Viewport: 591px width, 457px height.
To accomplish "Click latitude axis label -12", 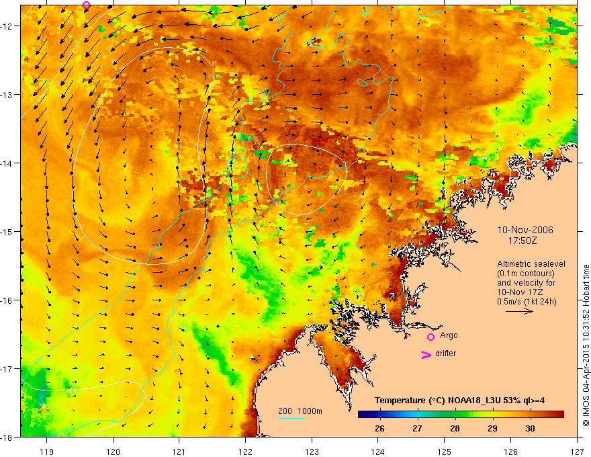I will [7, 26].
